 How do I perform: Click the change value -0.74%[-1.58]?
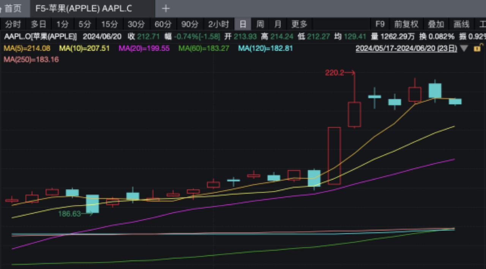tap(197, 37)
